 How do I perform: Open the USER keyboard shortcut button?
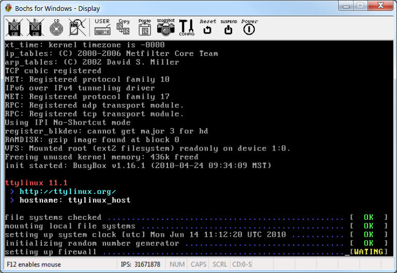click(x=102, y=27)
